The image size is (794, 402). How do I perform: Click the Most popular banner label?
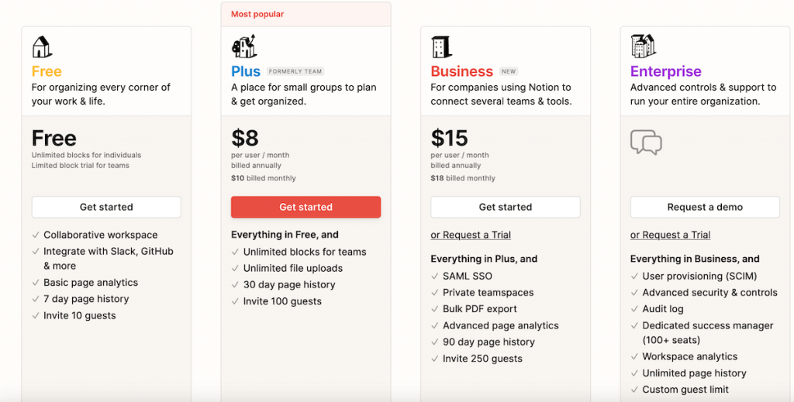(257, 14)
